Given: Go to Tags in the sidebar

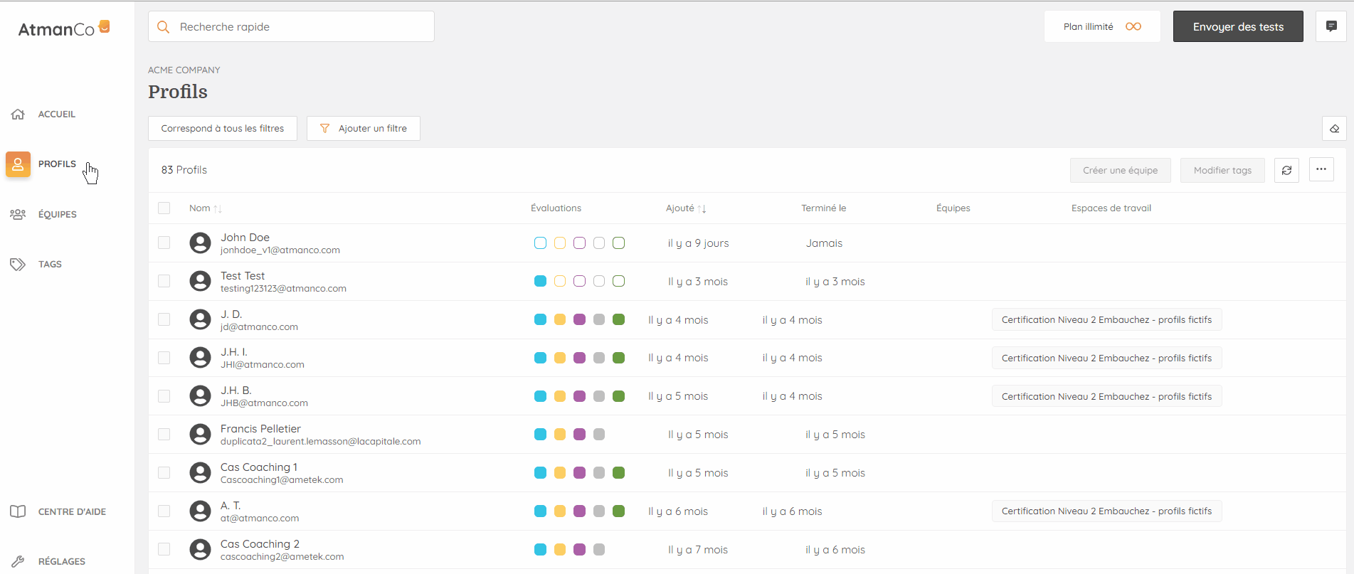Looking at the screenshot, I should pyautogui.click(x=50, y=264).
